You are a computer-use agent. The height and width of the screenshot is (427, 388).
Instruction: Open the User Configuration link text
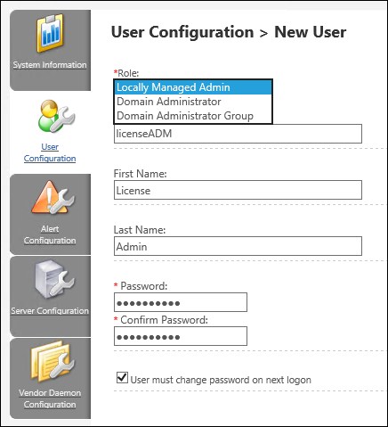tap(50, 152)
